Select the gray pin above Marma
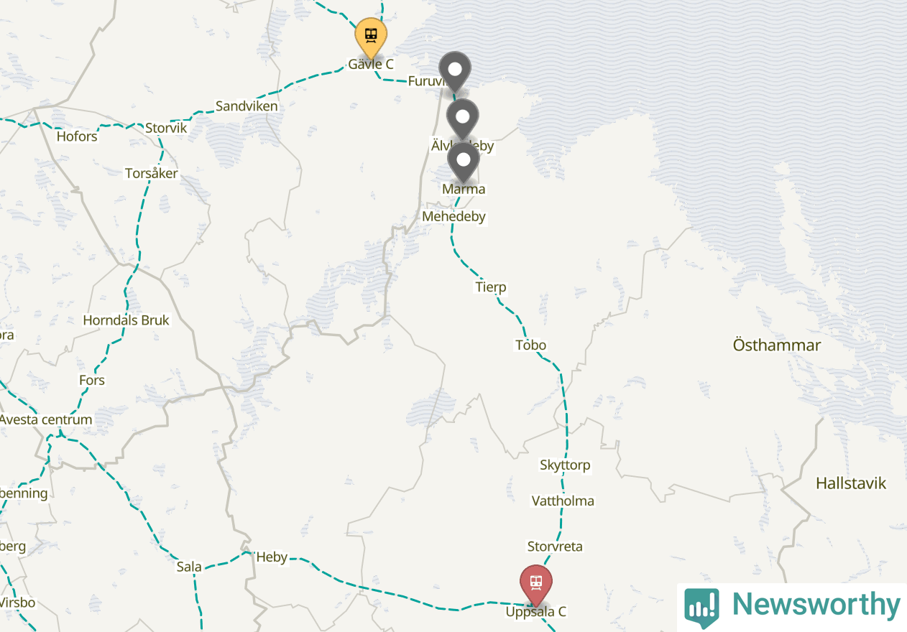The image size is (907, 632). 464,162
